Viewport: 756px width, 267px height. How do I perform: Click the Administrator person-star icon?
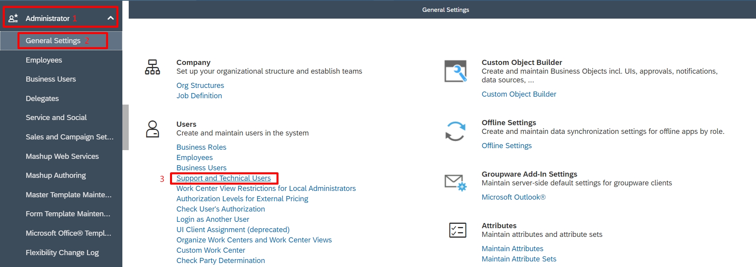click(x=13, y=18)
